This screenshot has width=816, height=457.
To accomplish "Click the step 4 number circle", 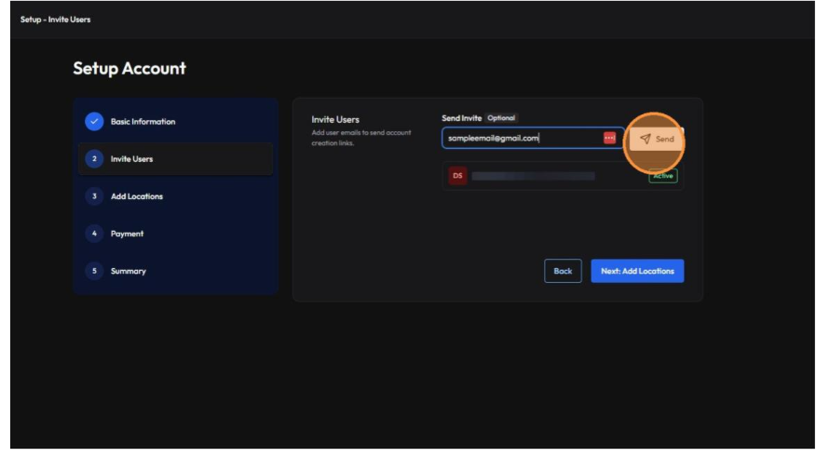I will click(x=94, y=234).
